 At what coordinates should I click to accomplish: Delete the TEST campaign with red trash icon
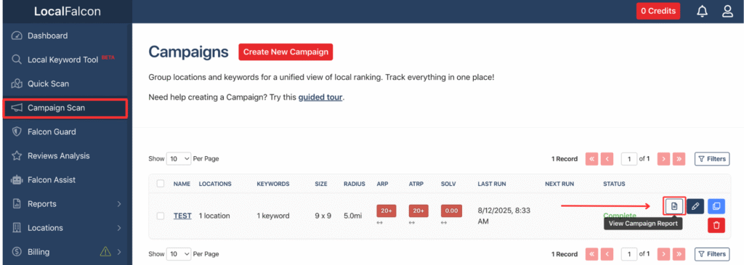(x=716, y=225)
